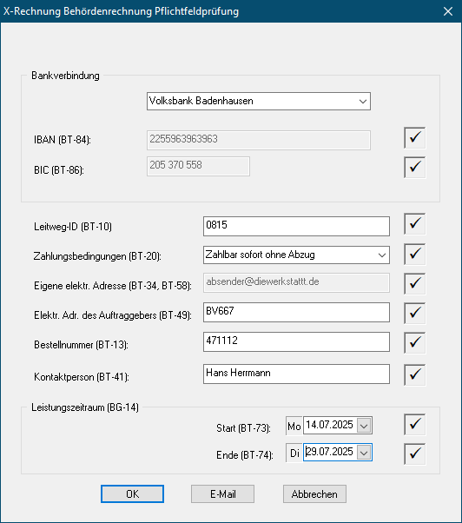This screenshot has height=523, width=462.
Task: Click the E-Mail button
Action: (x=222, y=494)
